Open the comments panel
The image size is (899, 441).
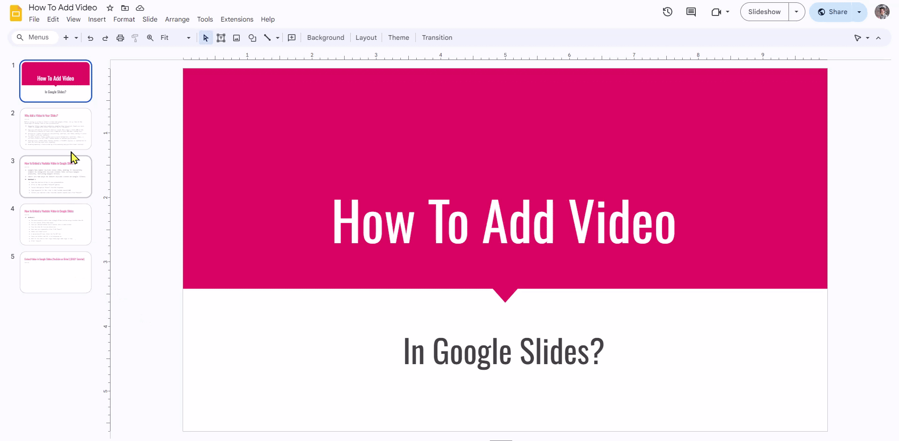691,12
